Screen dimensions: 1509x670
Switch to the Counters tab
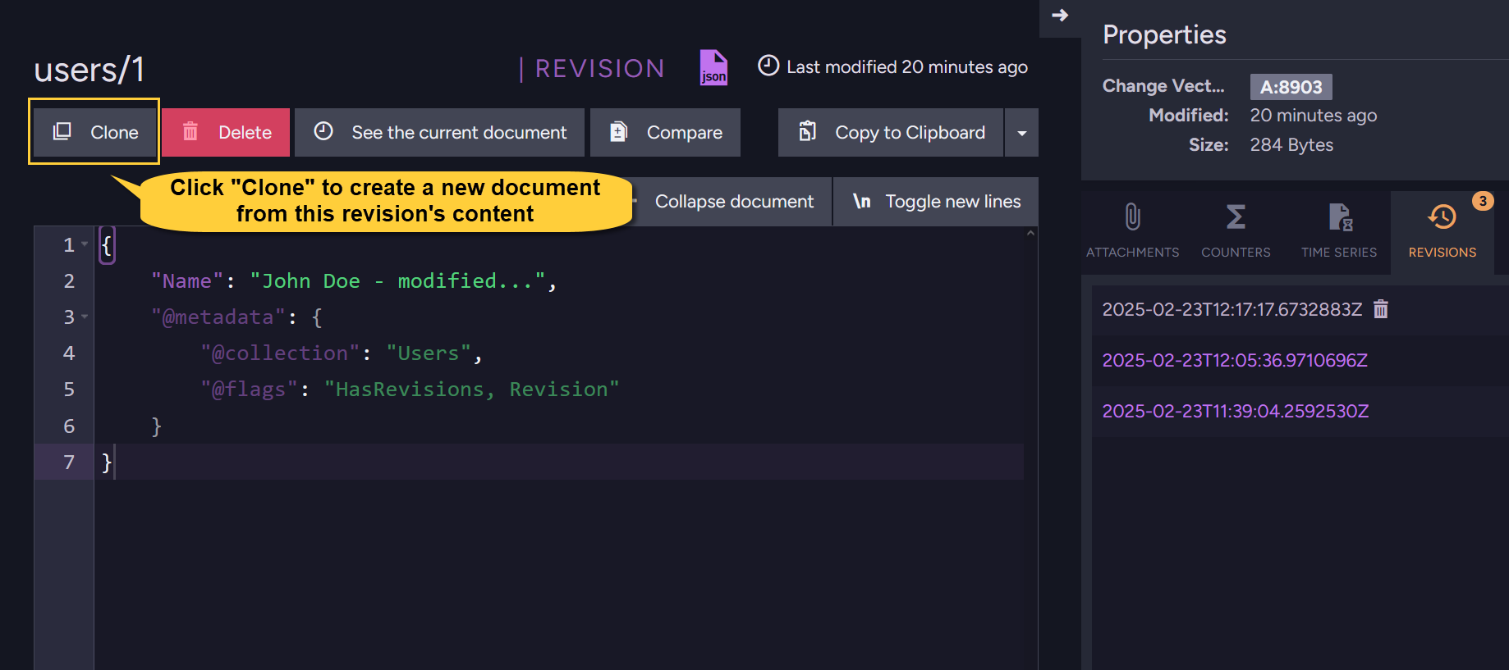coord(1236,231)
